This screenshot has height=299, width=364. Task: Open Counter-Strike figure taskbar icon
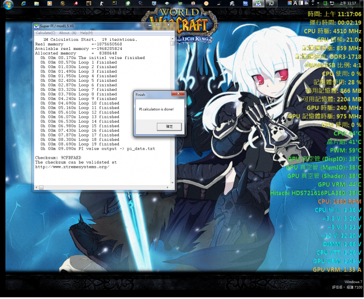tap(102, 3)
